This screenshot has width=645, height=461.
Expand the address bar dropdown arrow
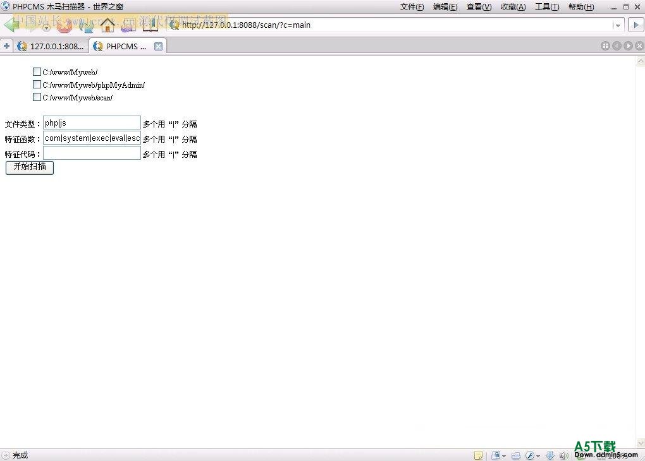point(617,25)
